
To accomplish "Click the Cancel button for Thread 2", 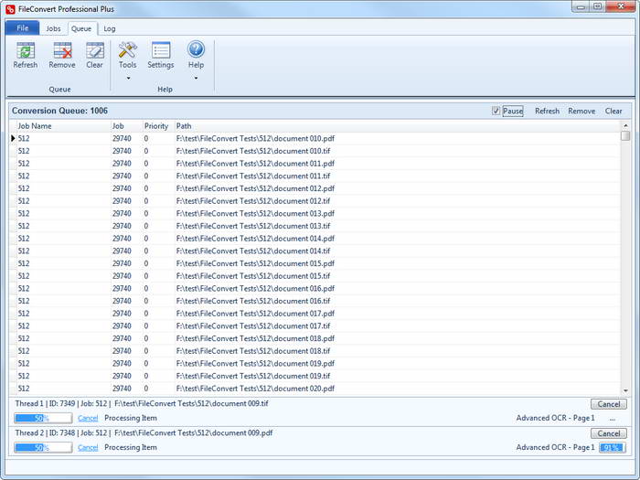I will 609,433.
